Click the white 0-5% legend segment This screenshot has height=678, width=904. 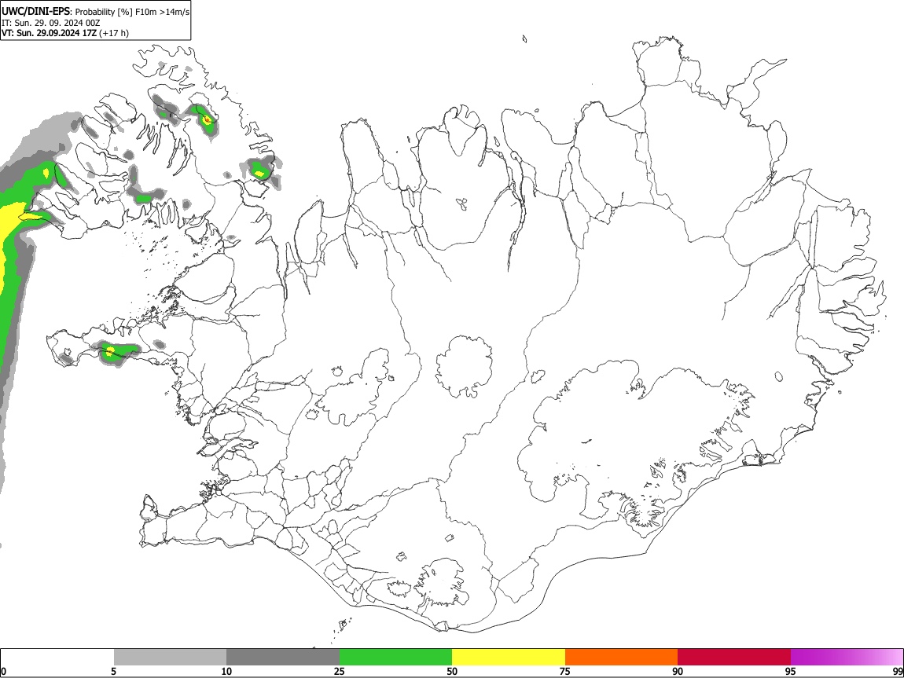point(57,657)
